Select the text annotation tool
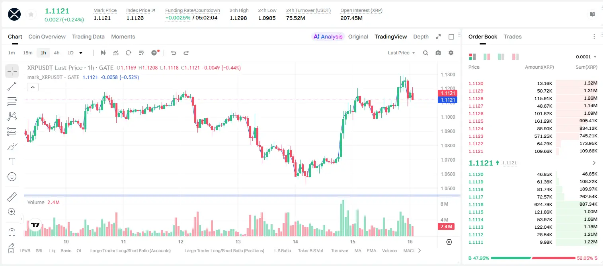The image size is (603, 266). click(x=12, y=162)
